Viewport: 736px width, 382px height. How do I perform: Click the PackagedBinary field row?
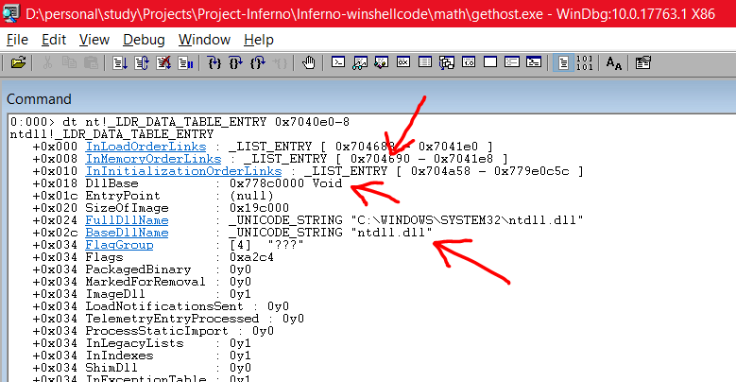[x=142, y=269]
